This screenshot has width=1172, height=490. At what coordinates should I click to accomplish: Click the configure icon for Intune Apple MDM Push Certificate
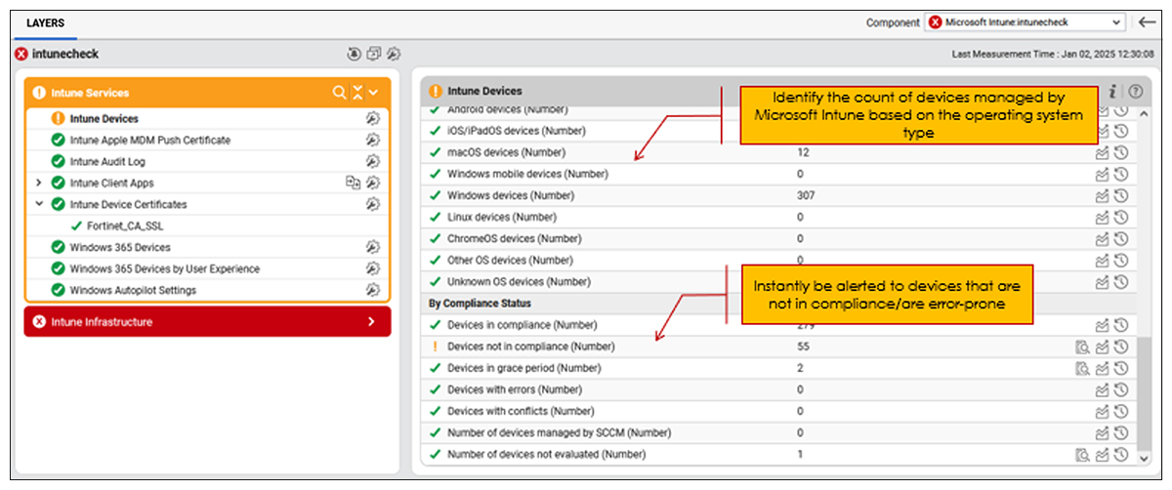pos(372,140)
